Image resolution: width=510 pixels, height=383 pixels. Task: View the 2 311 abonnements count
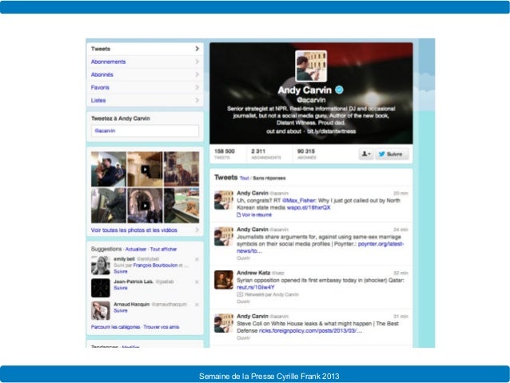point(265,154)
